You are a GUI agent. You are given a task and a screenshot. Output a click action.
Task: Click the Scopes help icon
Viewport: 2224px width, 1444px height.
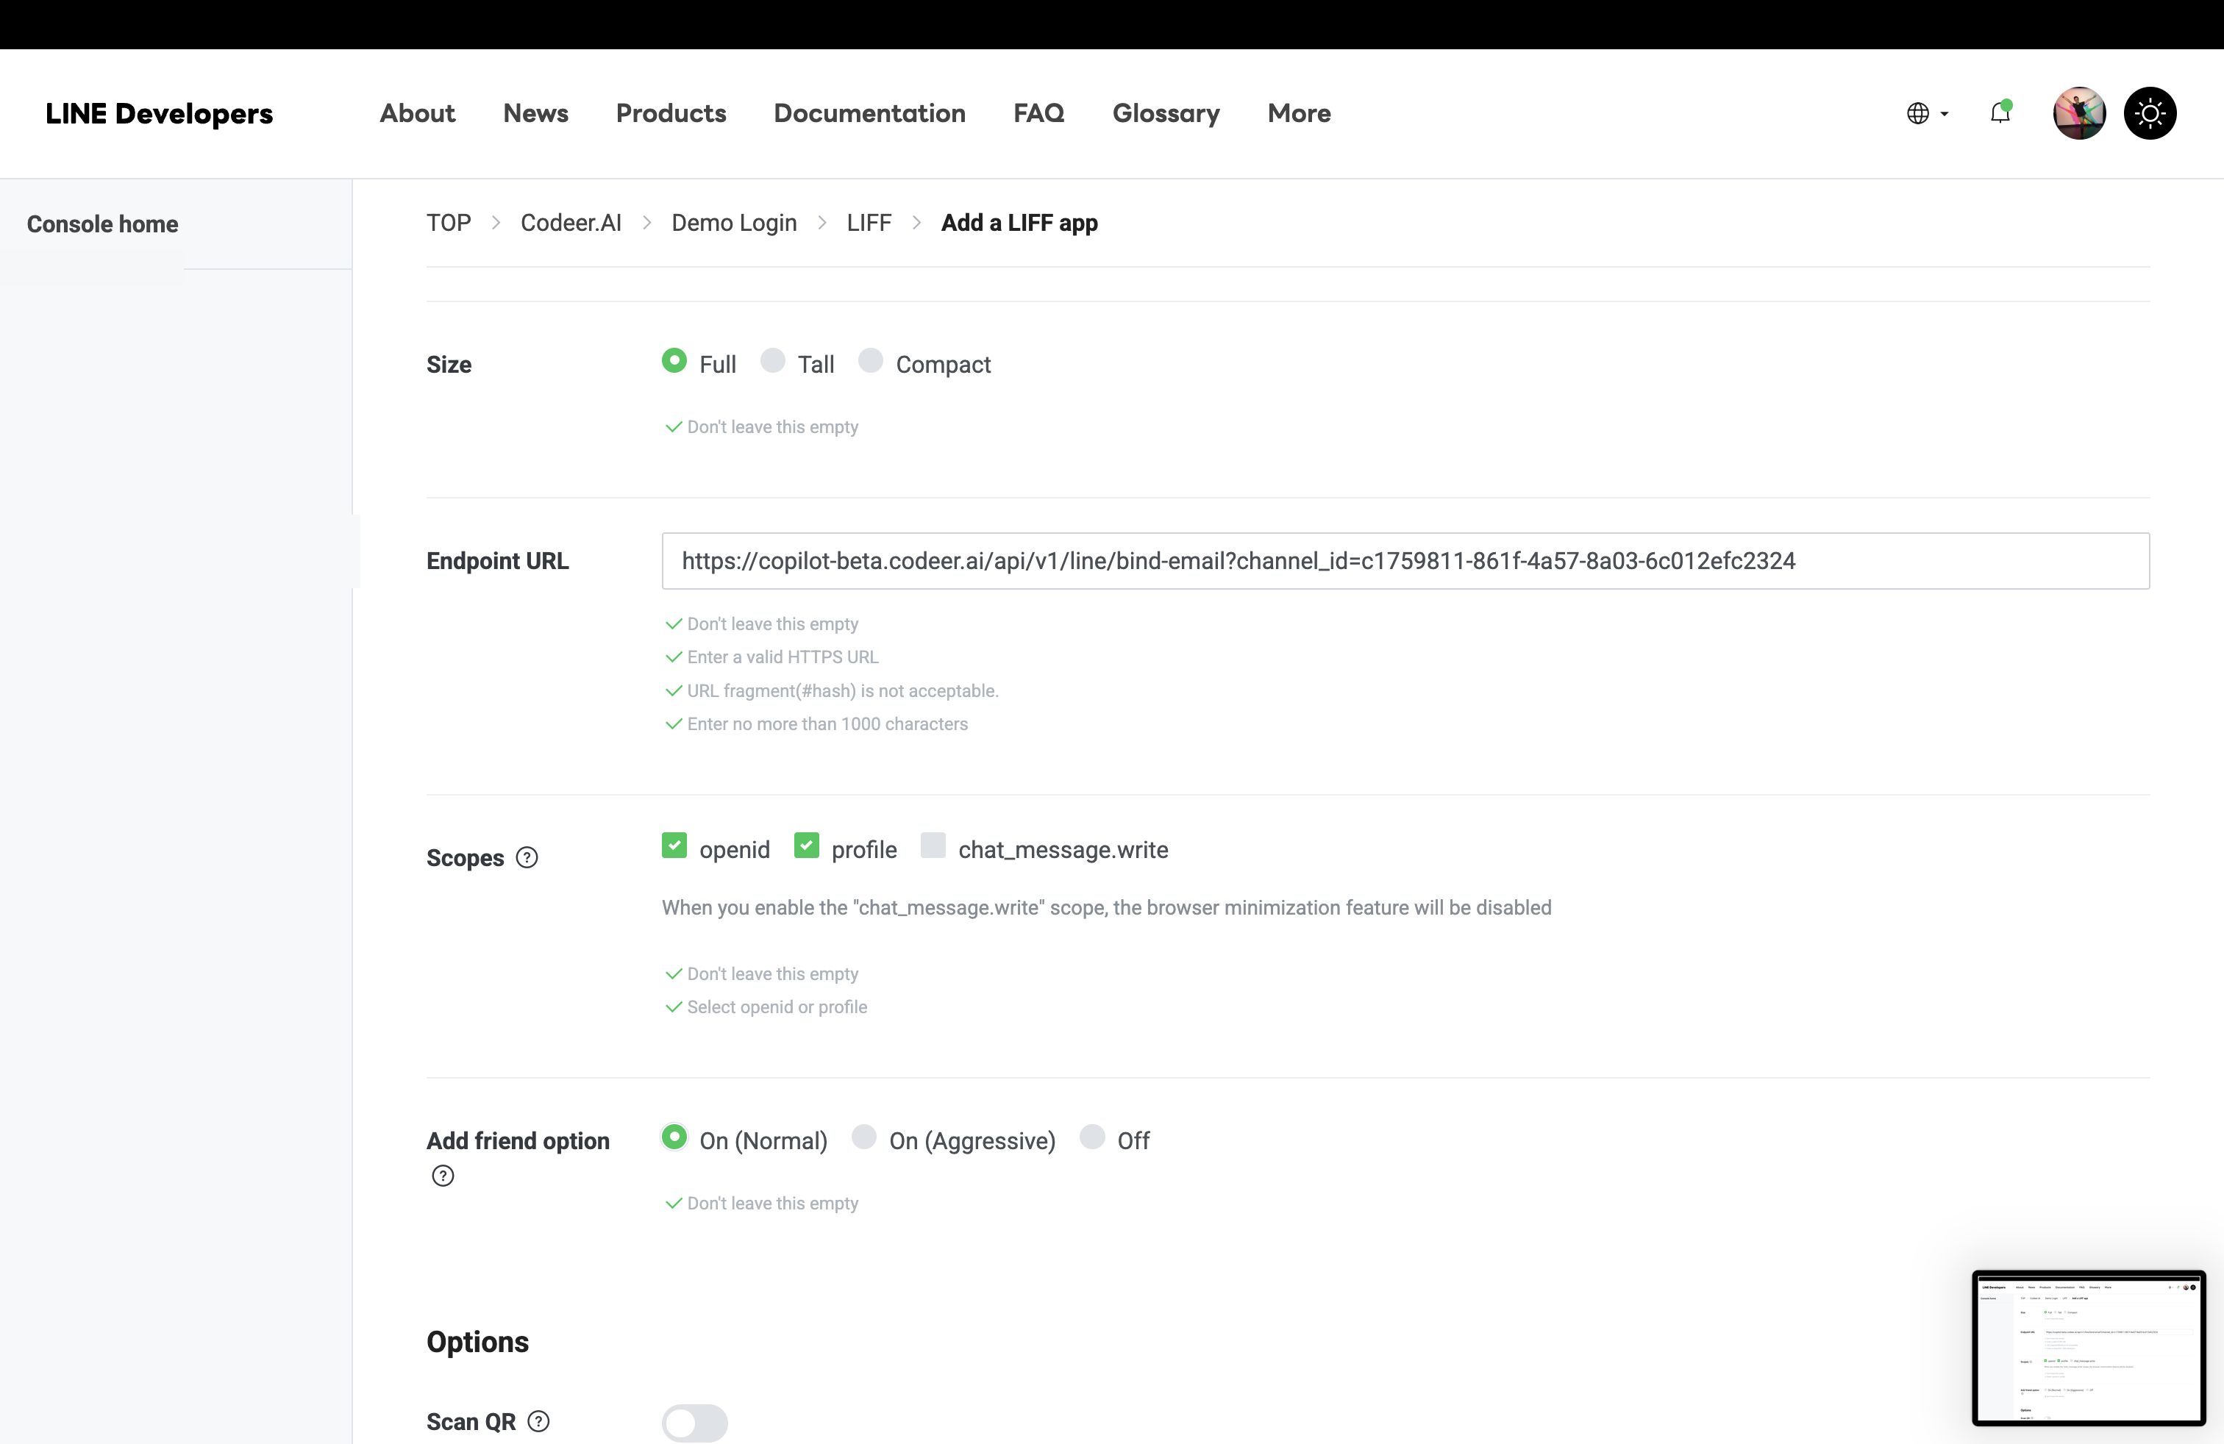pyautogui.click(x=527, y=857)
